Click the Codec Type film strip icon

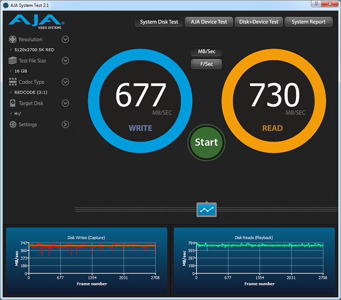click(x=13, y=82)
